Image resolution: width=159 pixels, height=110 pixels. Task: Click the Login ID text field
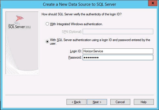click(x=118, y=51)
